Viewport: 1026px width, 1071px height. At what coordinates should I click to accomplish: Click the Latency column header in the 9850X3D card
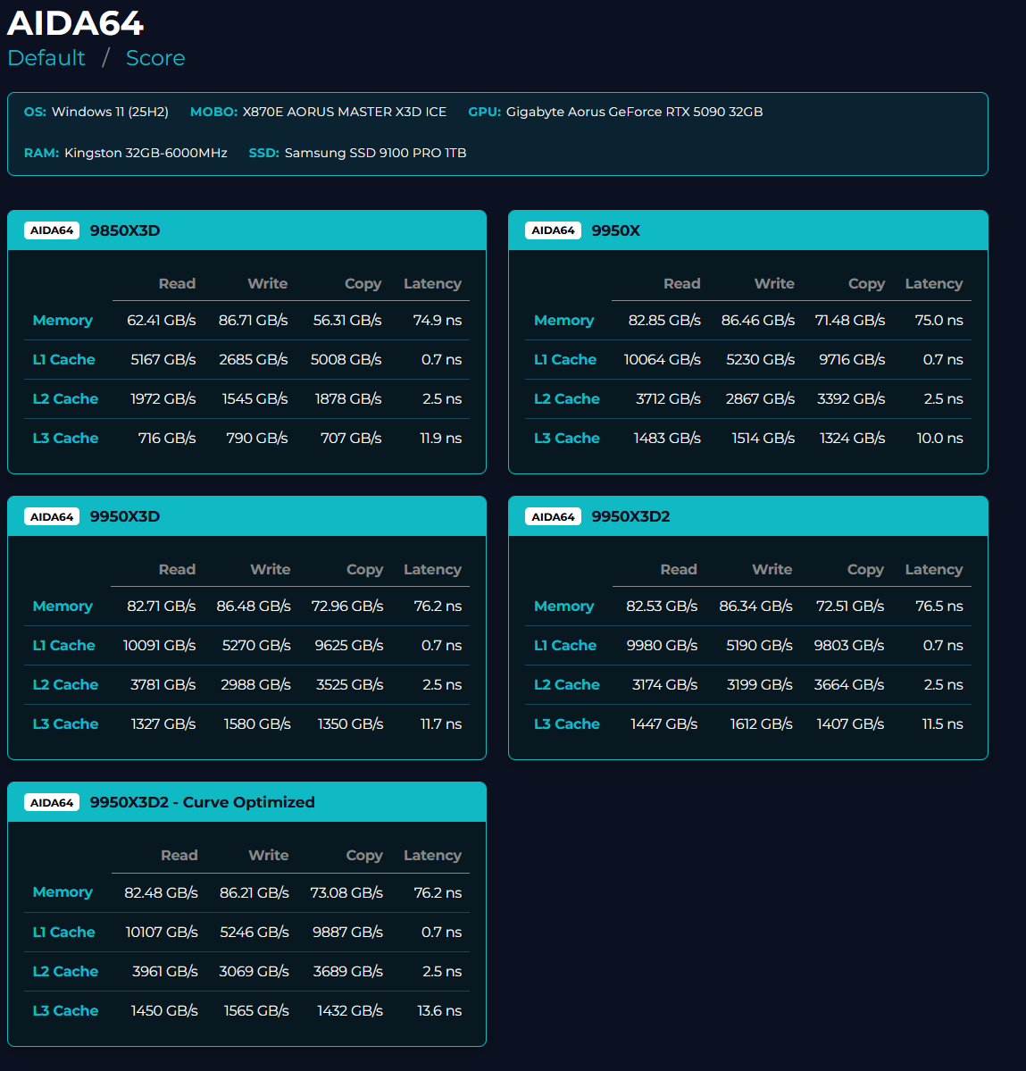click(432, 284)
